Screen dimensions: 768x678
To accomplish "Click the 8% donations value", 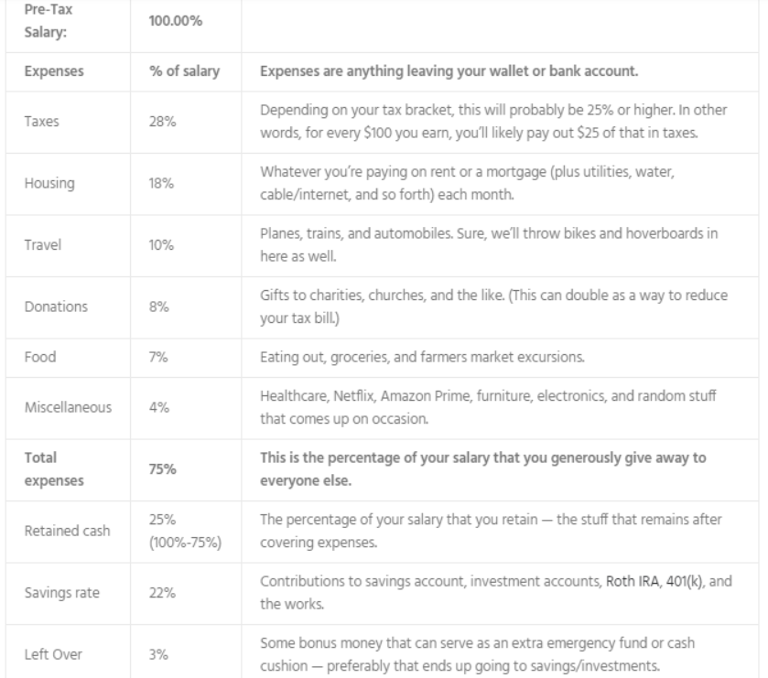I will tap(158, 307).
